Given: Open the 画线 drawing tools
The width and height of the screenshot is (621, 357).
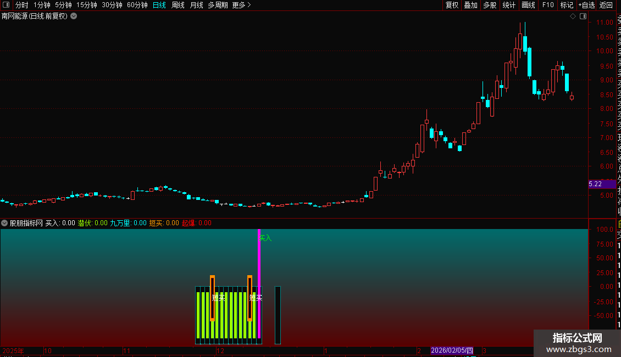Looking at the screenshot, I should [x=528, y=5].
